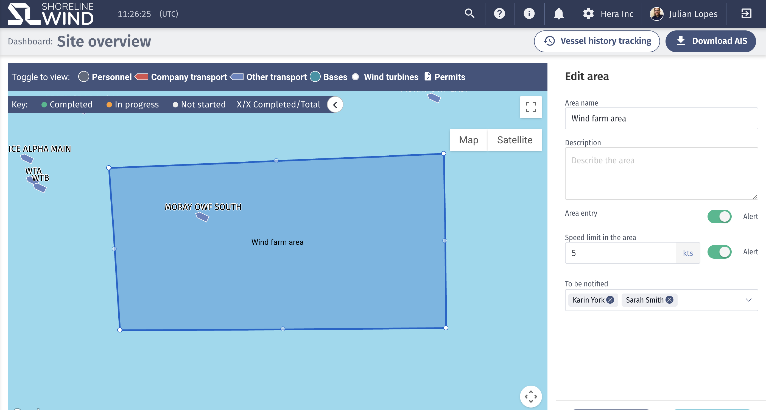This screenshot has height=410, width=766.
Task: Click the info circle icon
Action: 529,13
